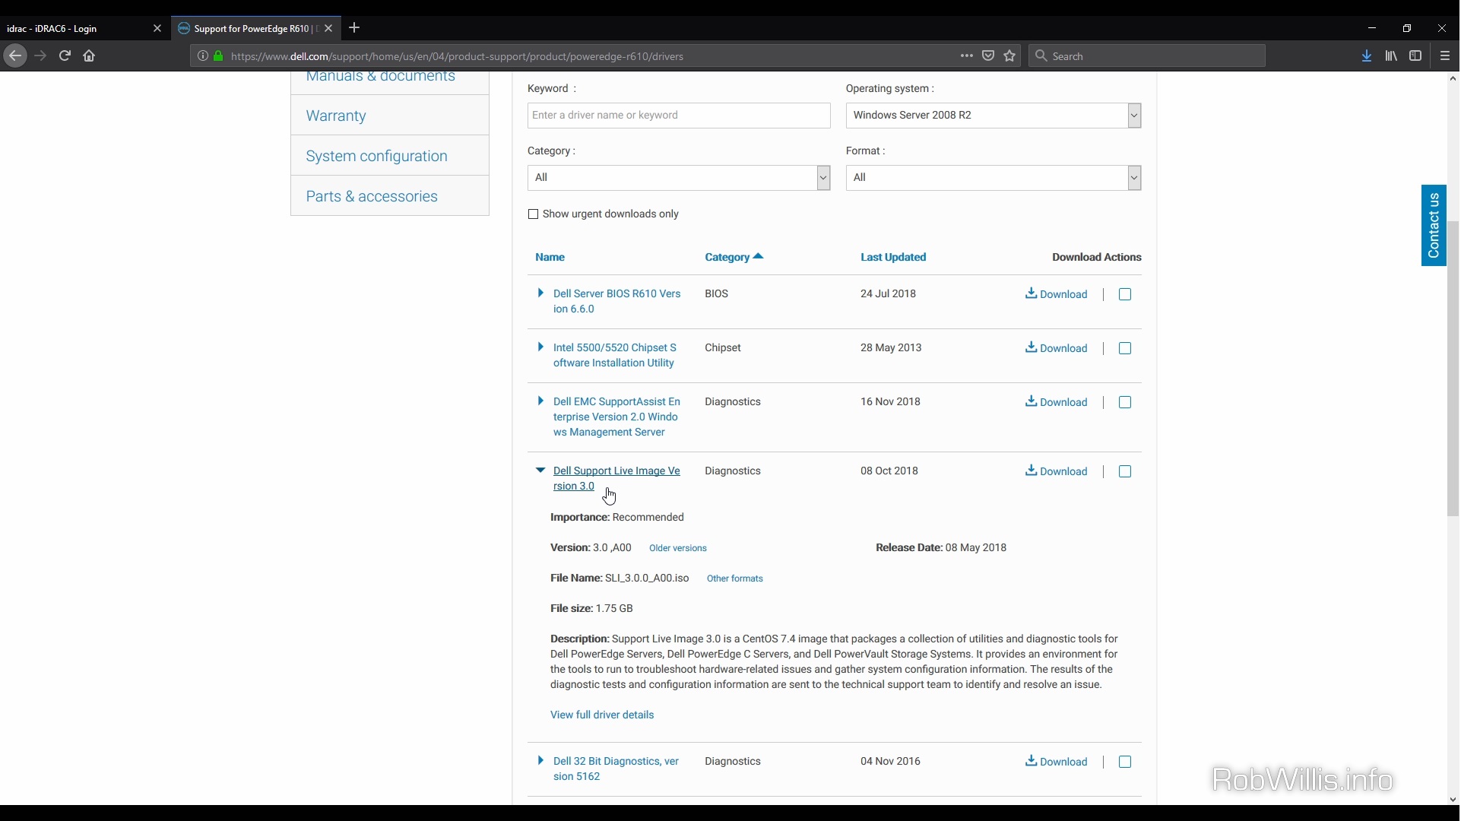Viewport: 1461px width, 821px height.
Task: Open Dell Support Live Image Version 3.0 link
Action: coord(616,479)
